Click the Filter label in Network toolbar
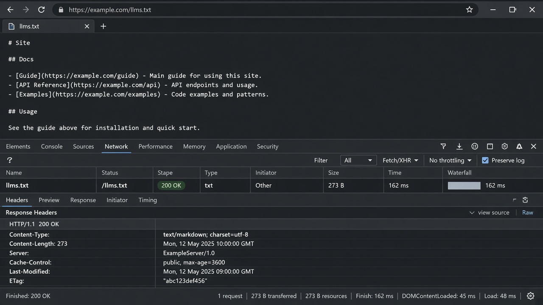The height and width of the screenshot is (305, 543). [x=321, y=160]
